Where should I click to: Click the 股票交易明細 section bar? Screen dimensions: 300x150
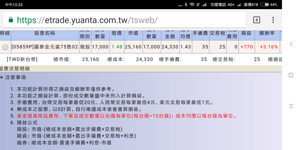[141, 69]
